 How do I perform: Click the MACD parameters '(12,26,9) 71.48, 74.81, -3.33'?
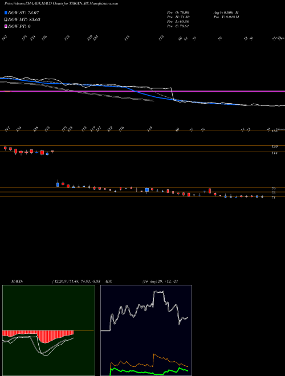pos(76,281)
